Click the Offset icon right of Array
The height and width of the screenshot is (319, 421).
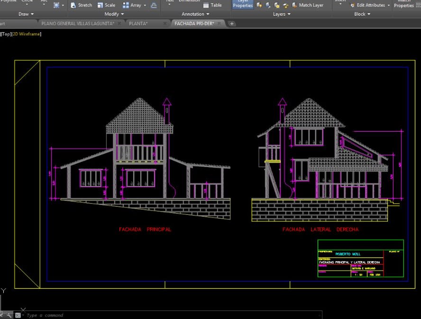[154, 5]
